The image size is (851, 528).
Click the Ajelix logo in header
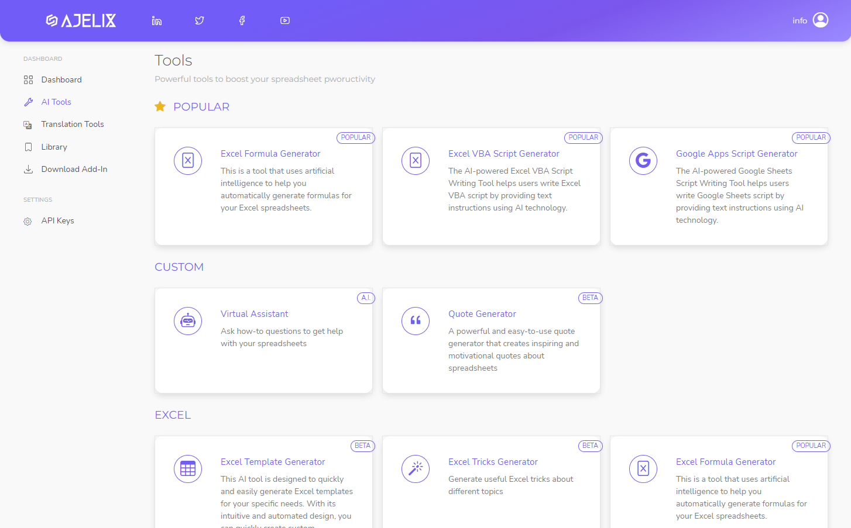(x=81, y=20)
